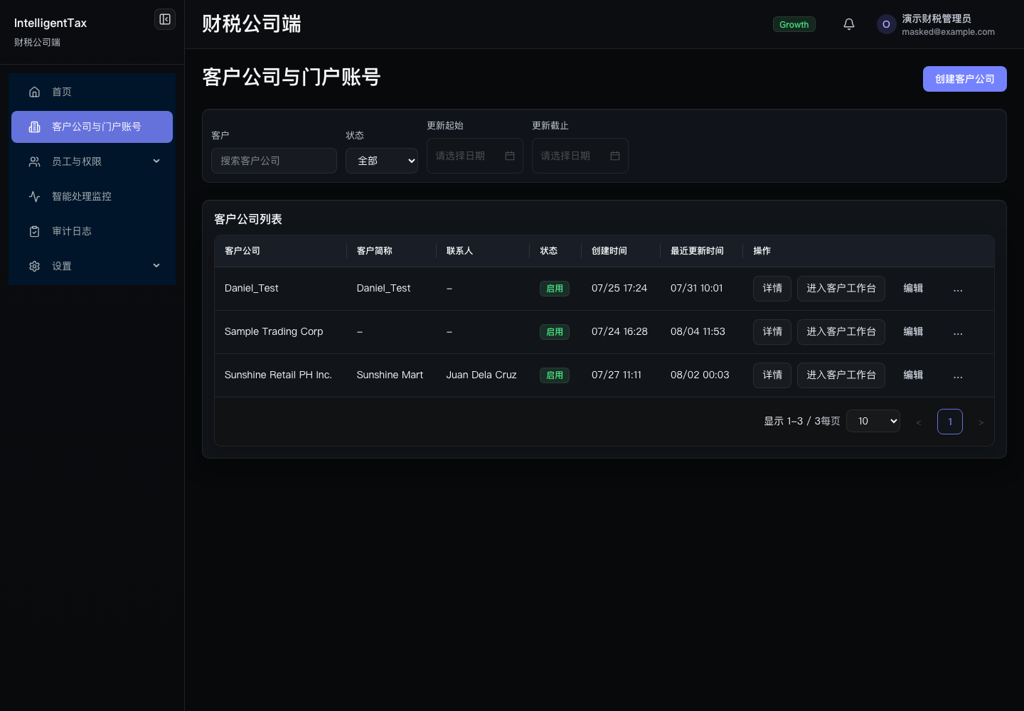The image size is (1024, 711).
Task: Click the Sunshine Mart short name cell
Action: (390, 375)
